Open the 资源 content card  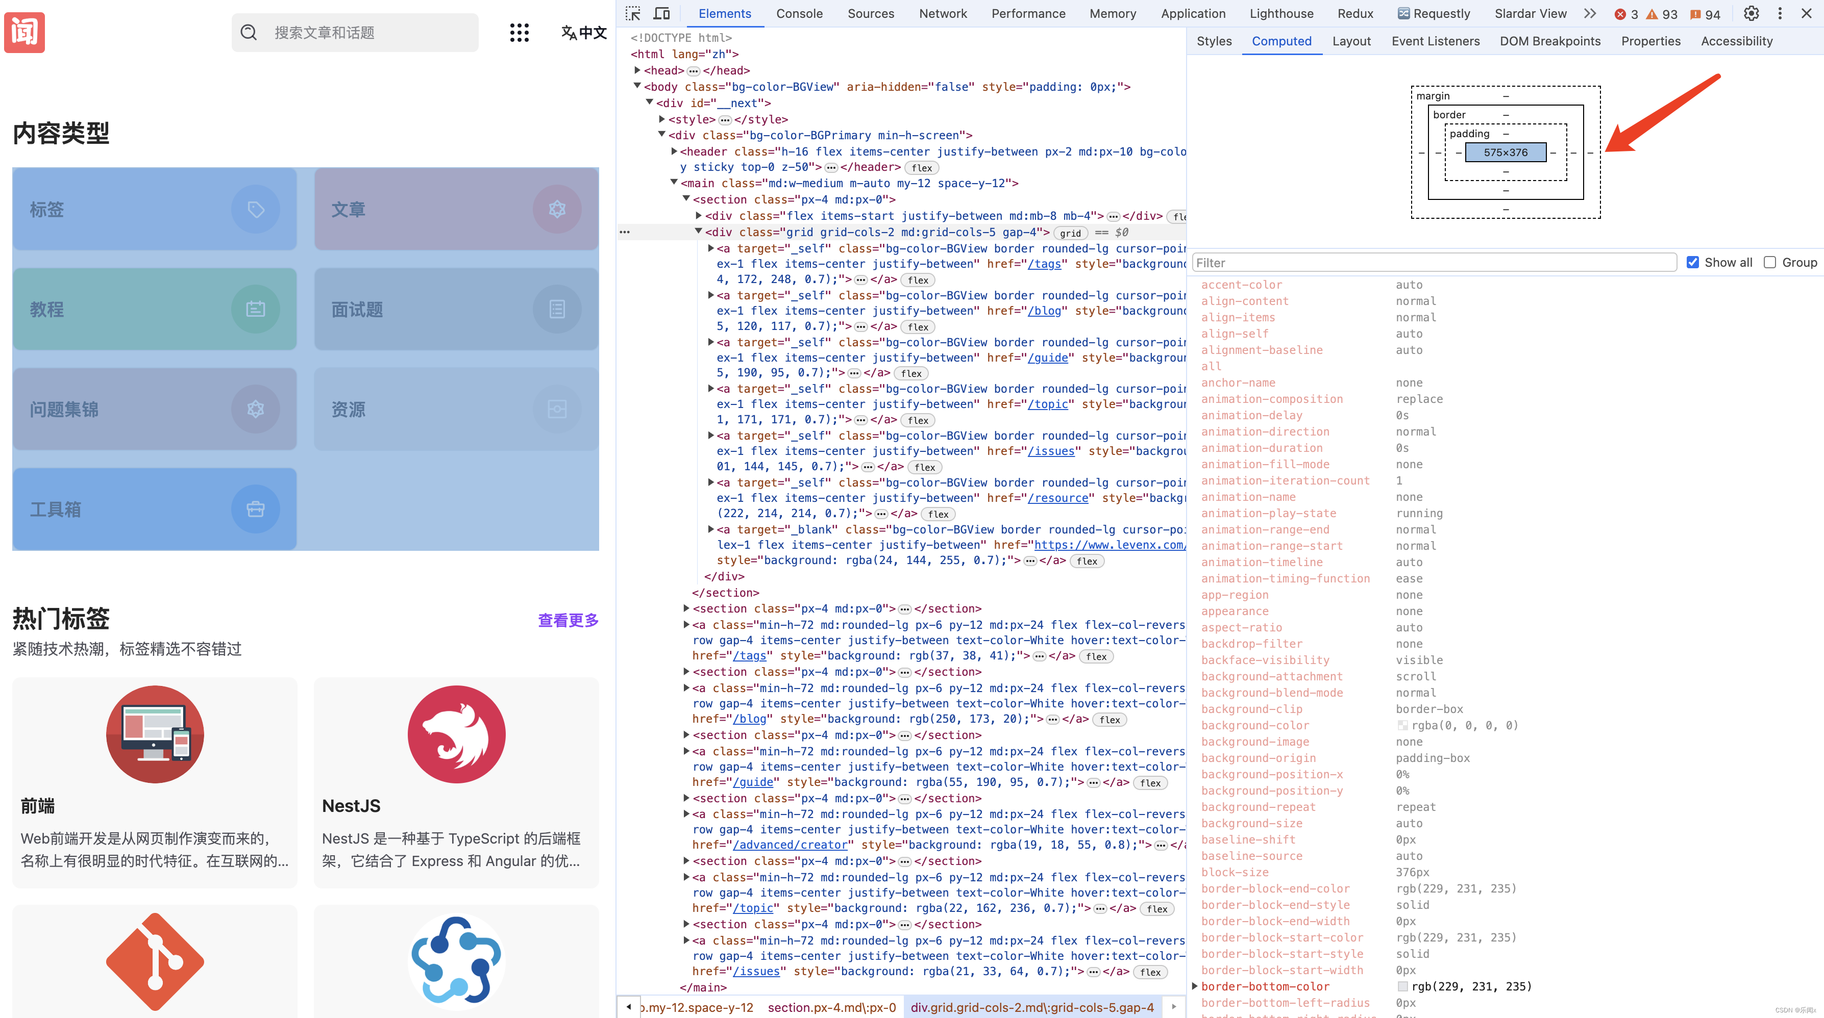(x=457, y=409)
